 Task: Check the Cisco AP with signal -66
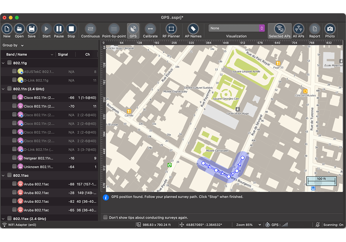click(14, 97)
